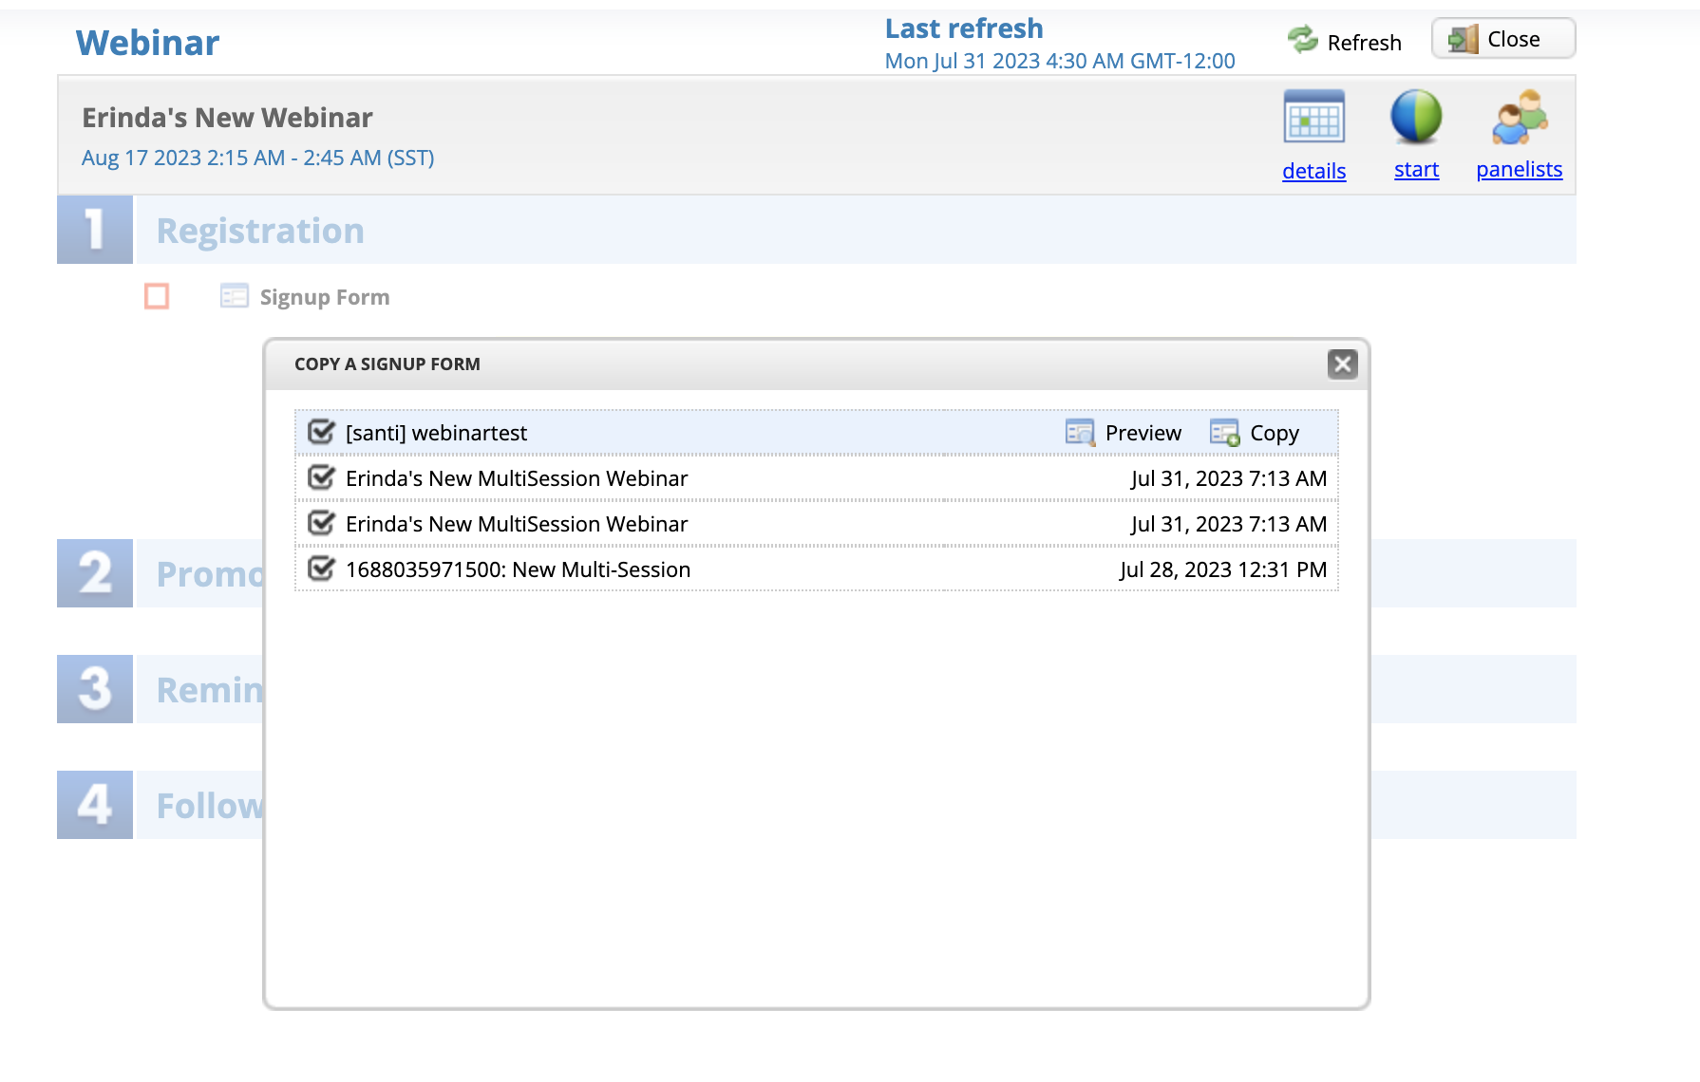The width and height of the screenshot is (1700, 1082).
Task: Open the Signup Form item
Action: 325,297
